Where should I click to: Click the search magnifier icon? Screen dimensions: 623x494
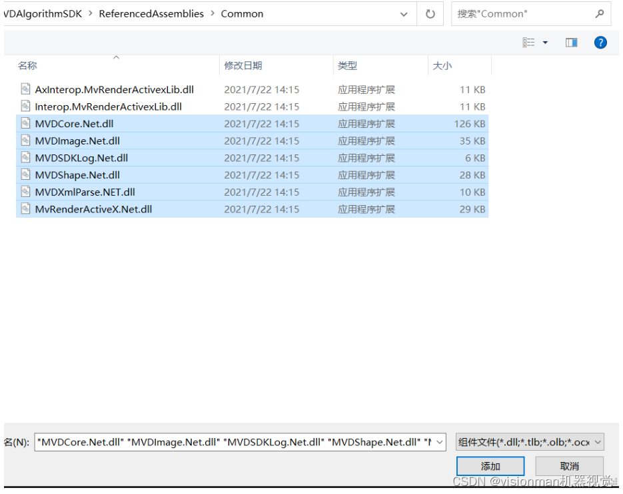[600, 14]
